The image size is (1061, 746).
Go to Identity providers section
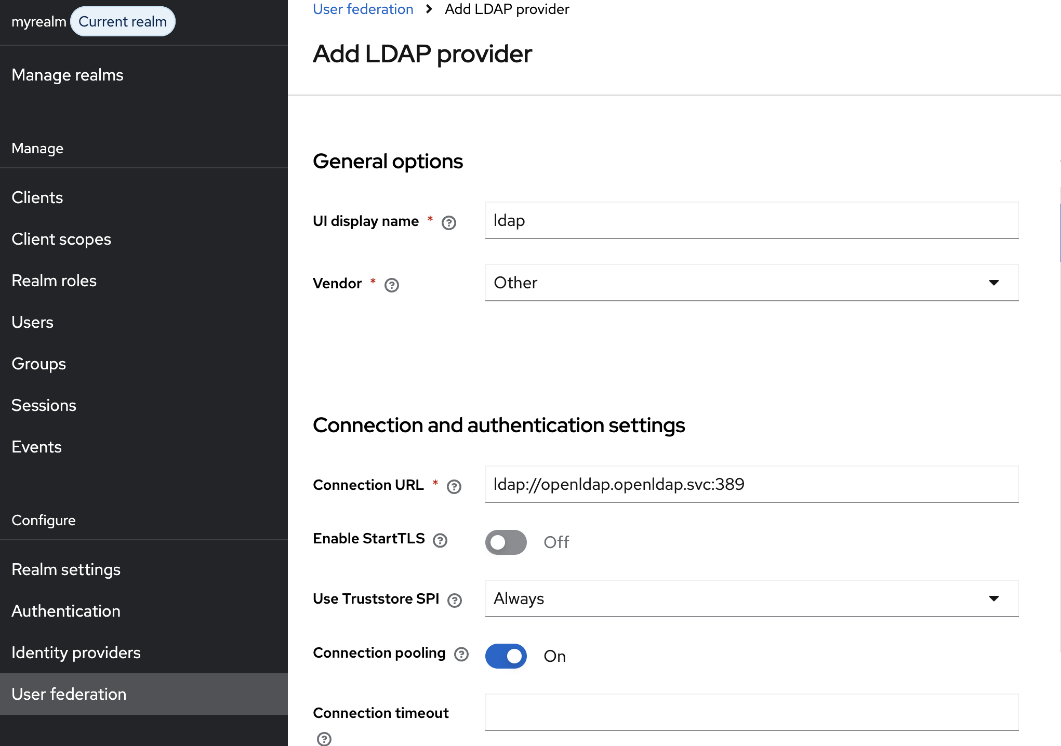tap(76, 652)
